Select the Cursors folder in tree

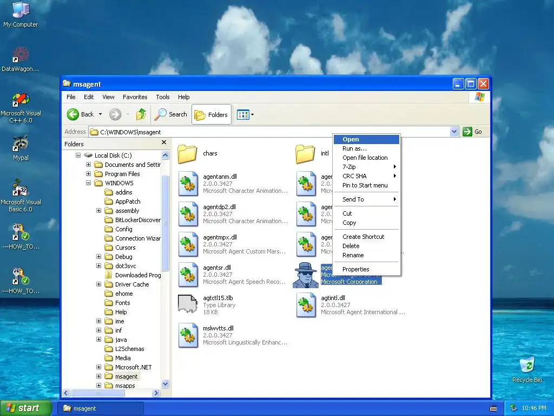120,248
